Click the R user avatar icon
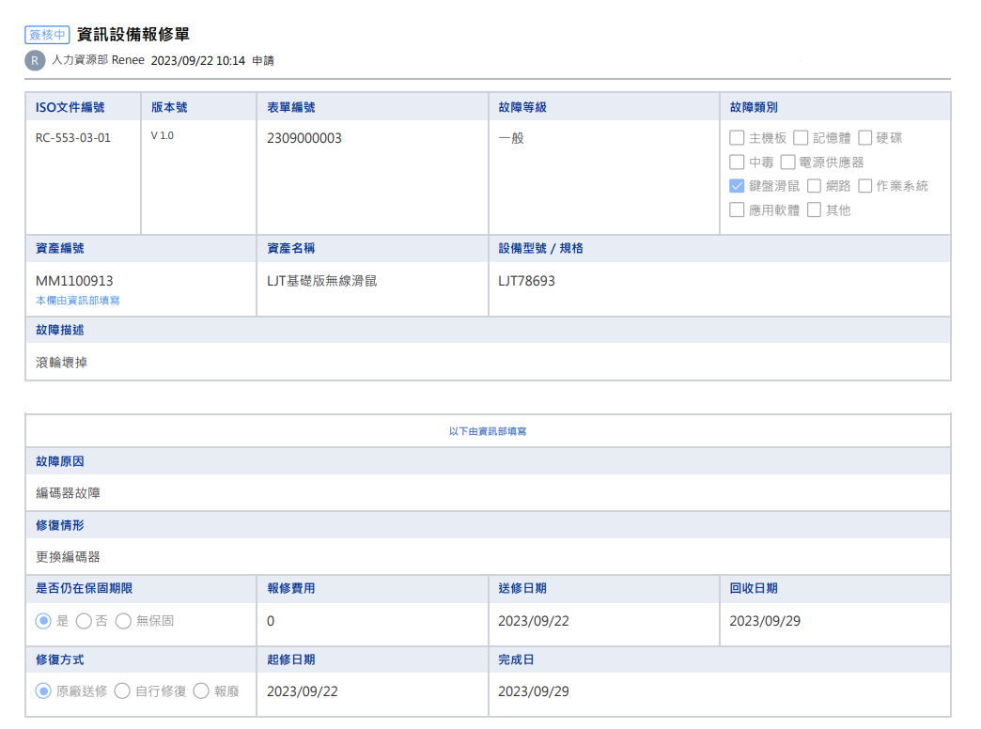 pos(35,61)
